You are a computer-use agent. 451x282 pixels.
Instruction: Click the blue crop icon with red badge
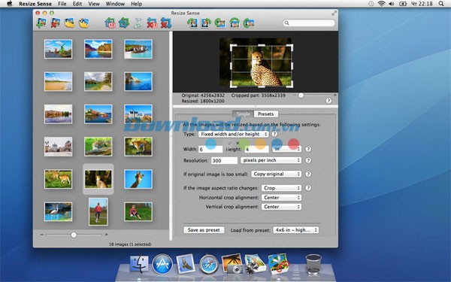point(110,23)
